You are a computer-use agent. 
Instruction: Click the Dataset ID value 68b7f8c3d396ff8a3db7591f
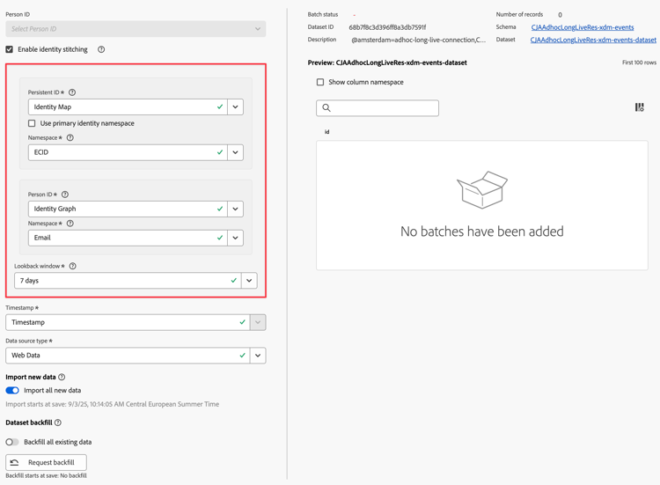coord(387,27)
